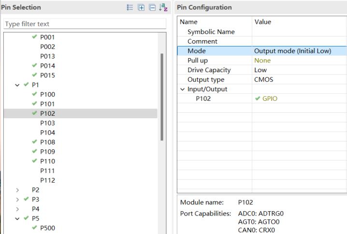
Task: Select pin P110 in the tree
Action: coord(47,161)
